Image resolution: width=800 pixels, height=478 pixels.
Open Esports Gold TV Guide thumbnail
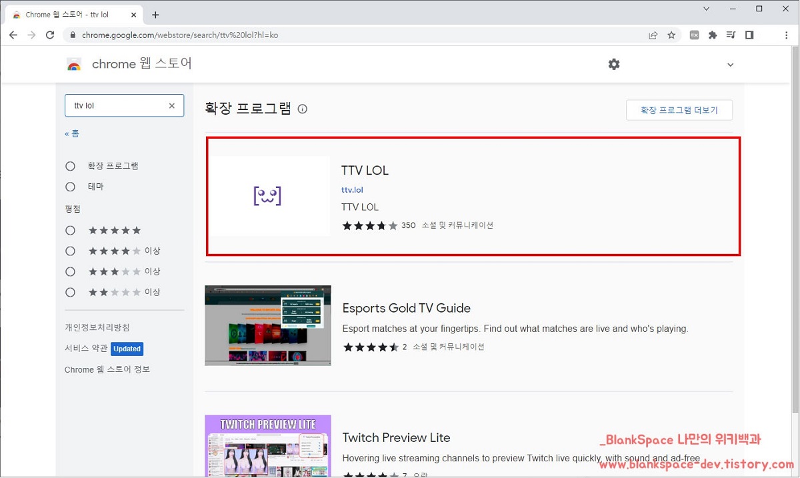coord(268,325)
